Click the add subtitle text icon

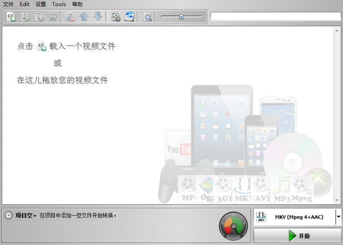point(39,17)
